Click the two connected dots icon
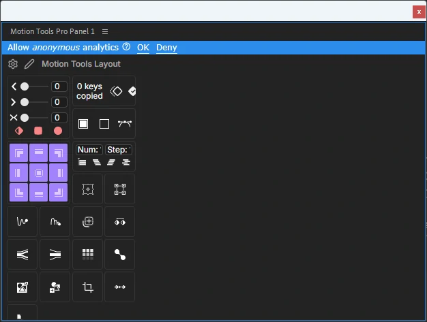Screen dimensions: 427x322 pyautogui.click(x=120, y=255)
